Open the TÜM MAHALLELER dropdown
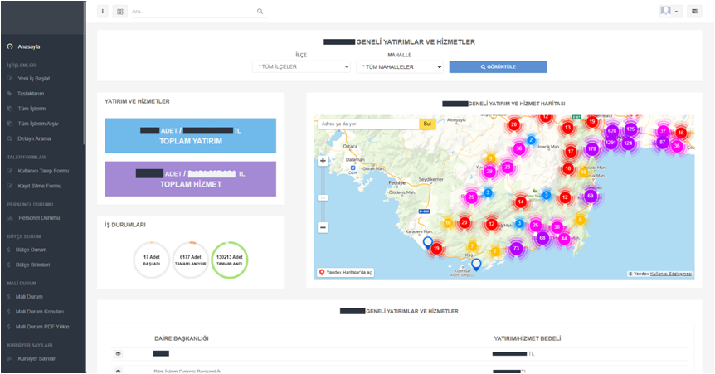 coord(399,67)
